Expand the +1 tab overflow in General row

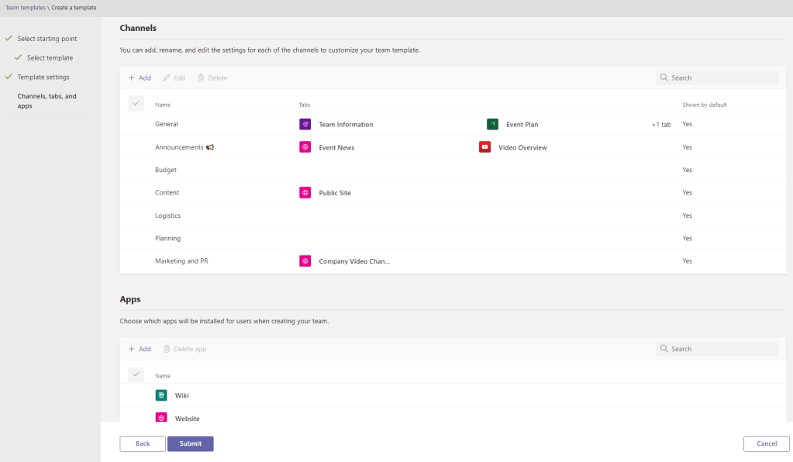click(x=660, y=124)
